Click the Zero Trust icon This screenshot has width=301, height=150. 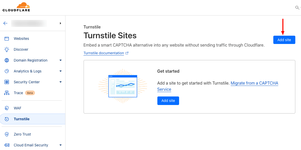tap(7, 134)
